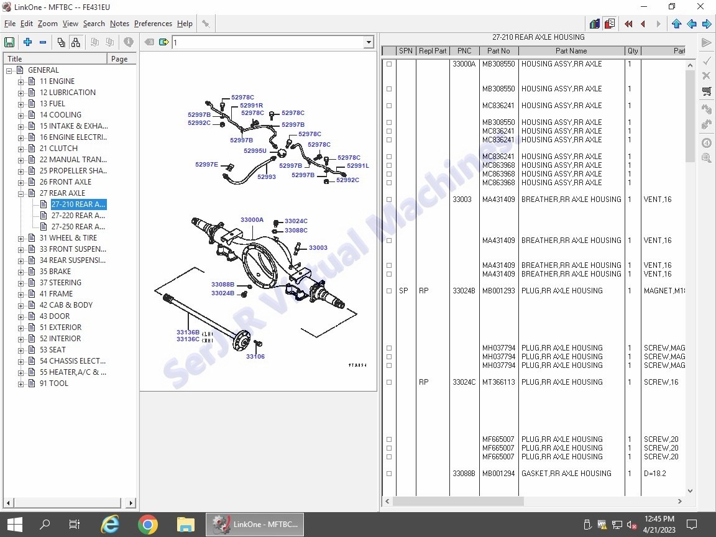The height and width of the screenshot is (537, 716).
Task: Check the box for 33024B MB001293 PLUG row
Action: click(389, 291)
